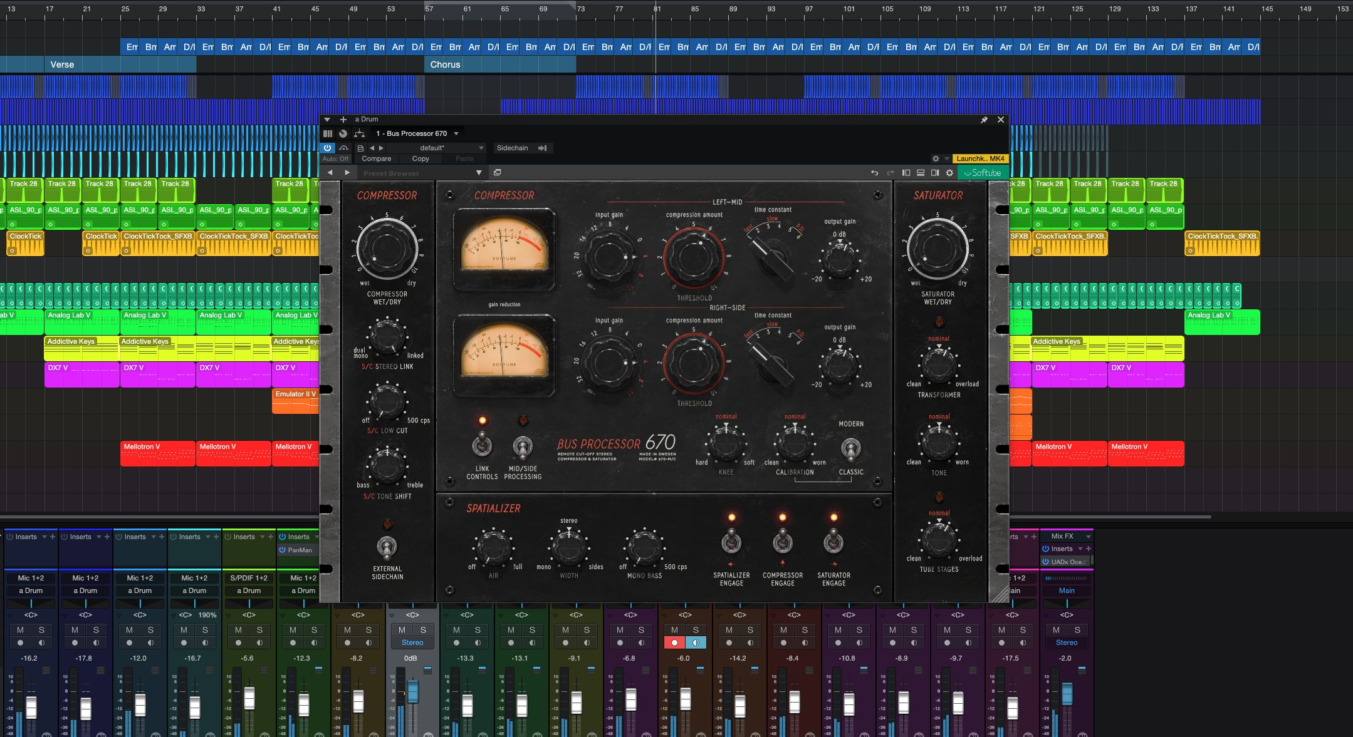Click the Main channel blue fader
Image resolution: width=1353 pixels, height=737 pixels.
[1067, 693]
